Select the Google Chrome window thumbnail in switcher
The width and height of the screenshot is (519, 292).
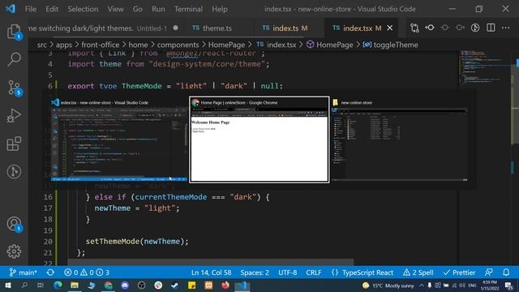point(259,140)
